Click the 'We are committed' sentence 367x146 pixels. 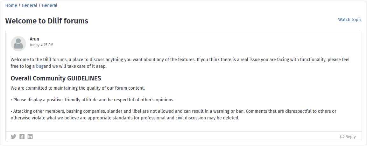(78, 88)
